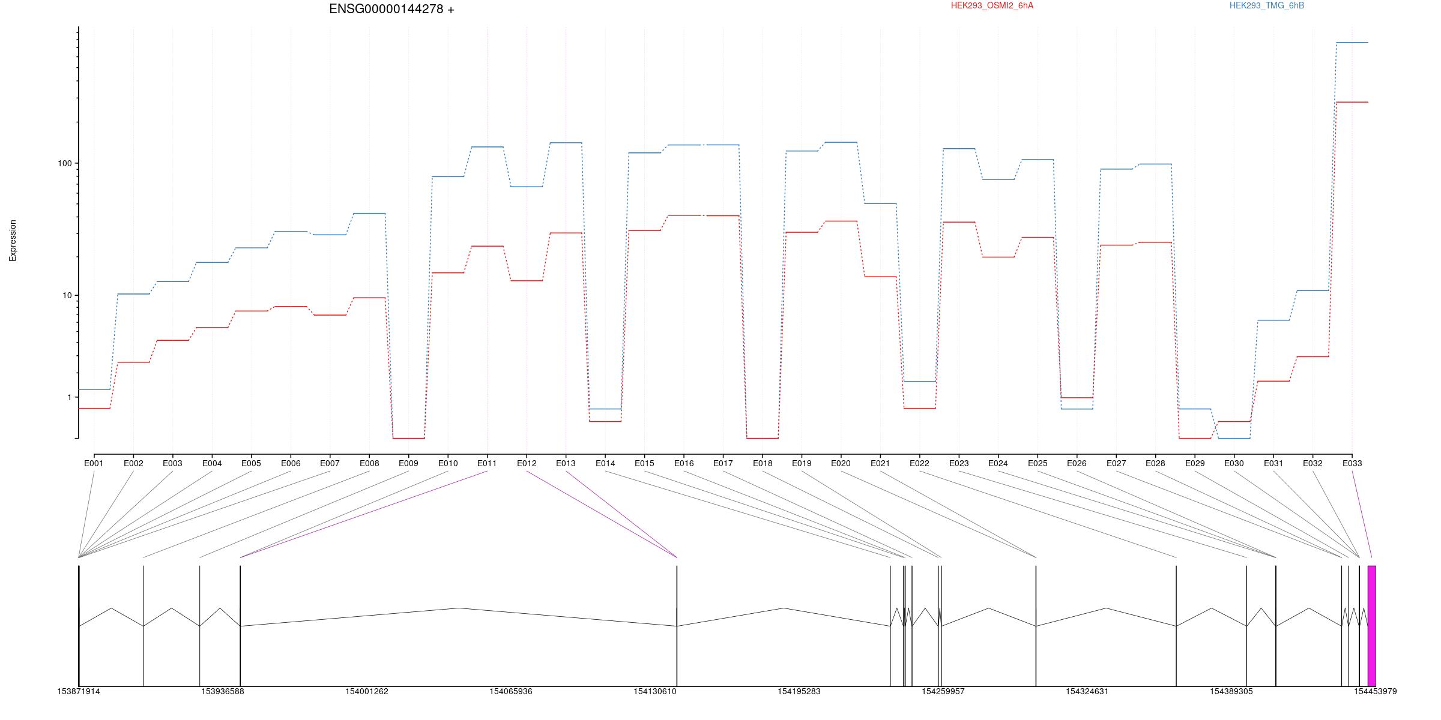Viewport: 1441px width, 720px height.
Task: Click exon label E016
Action: coord(684,463)
